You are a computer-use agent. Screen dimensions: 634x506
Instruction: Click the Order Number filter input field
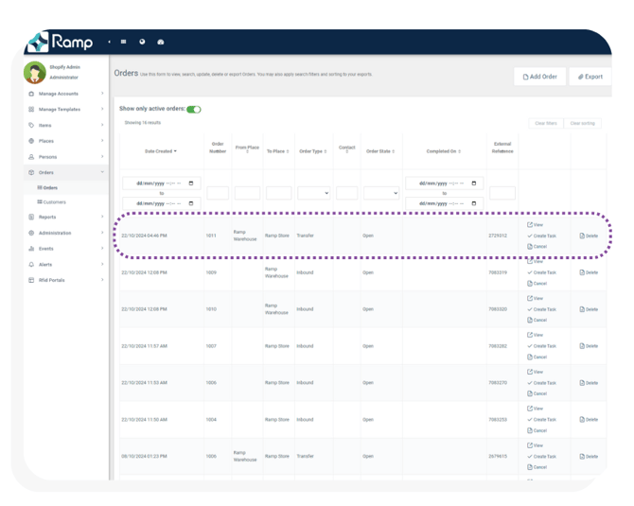tap(218, 193)
